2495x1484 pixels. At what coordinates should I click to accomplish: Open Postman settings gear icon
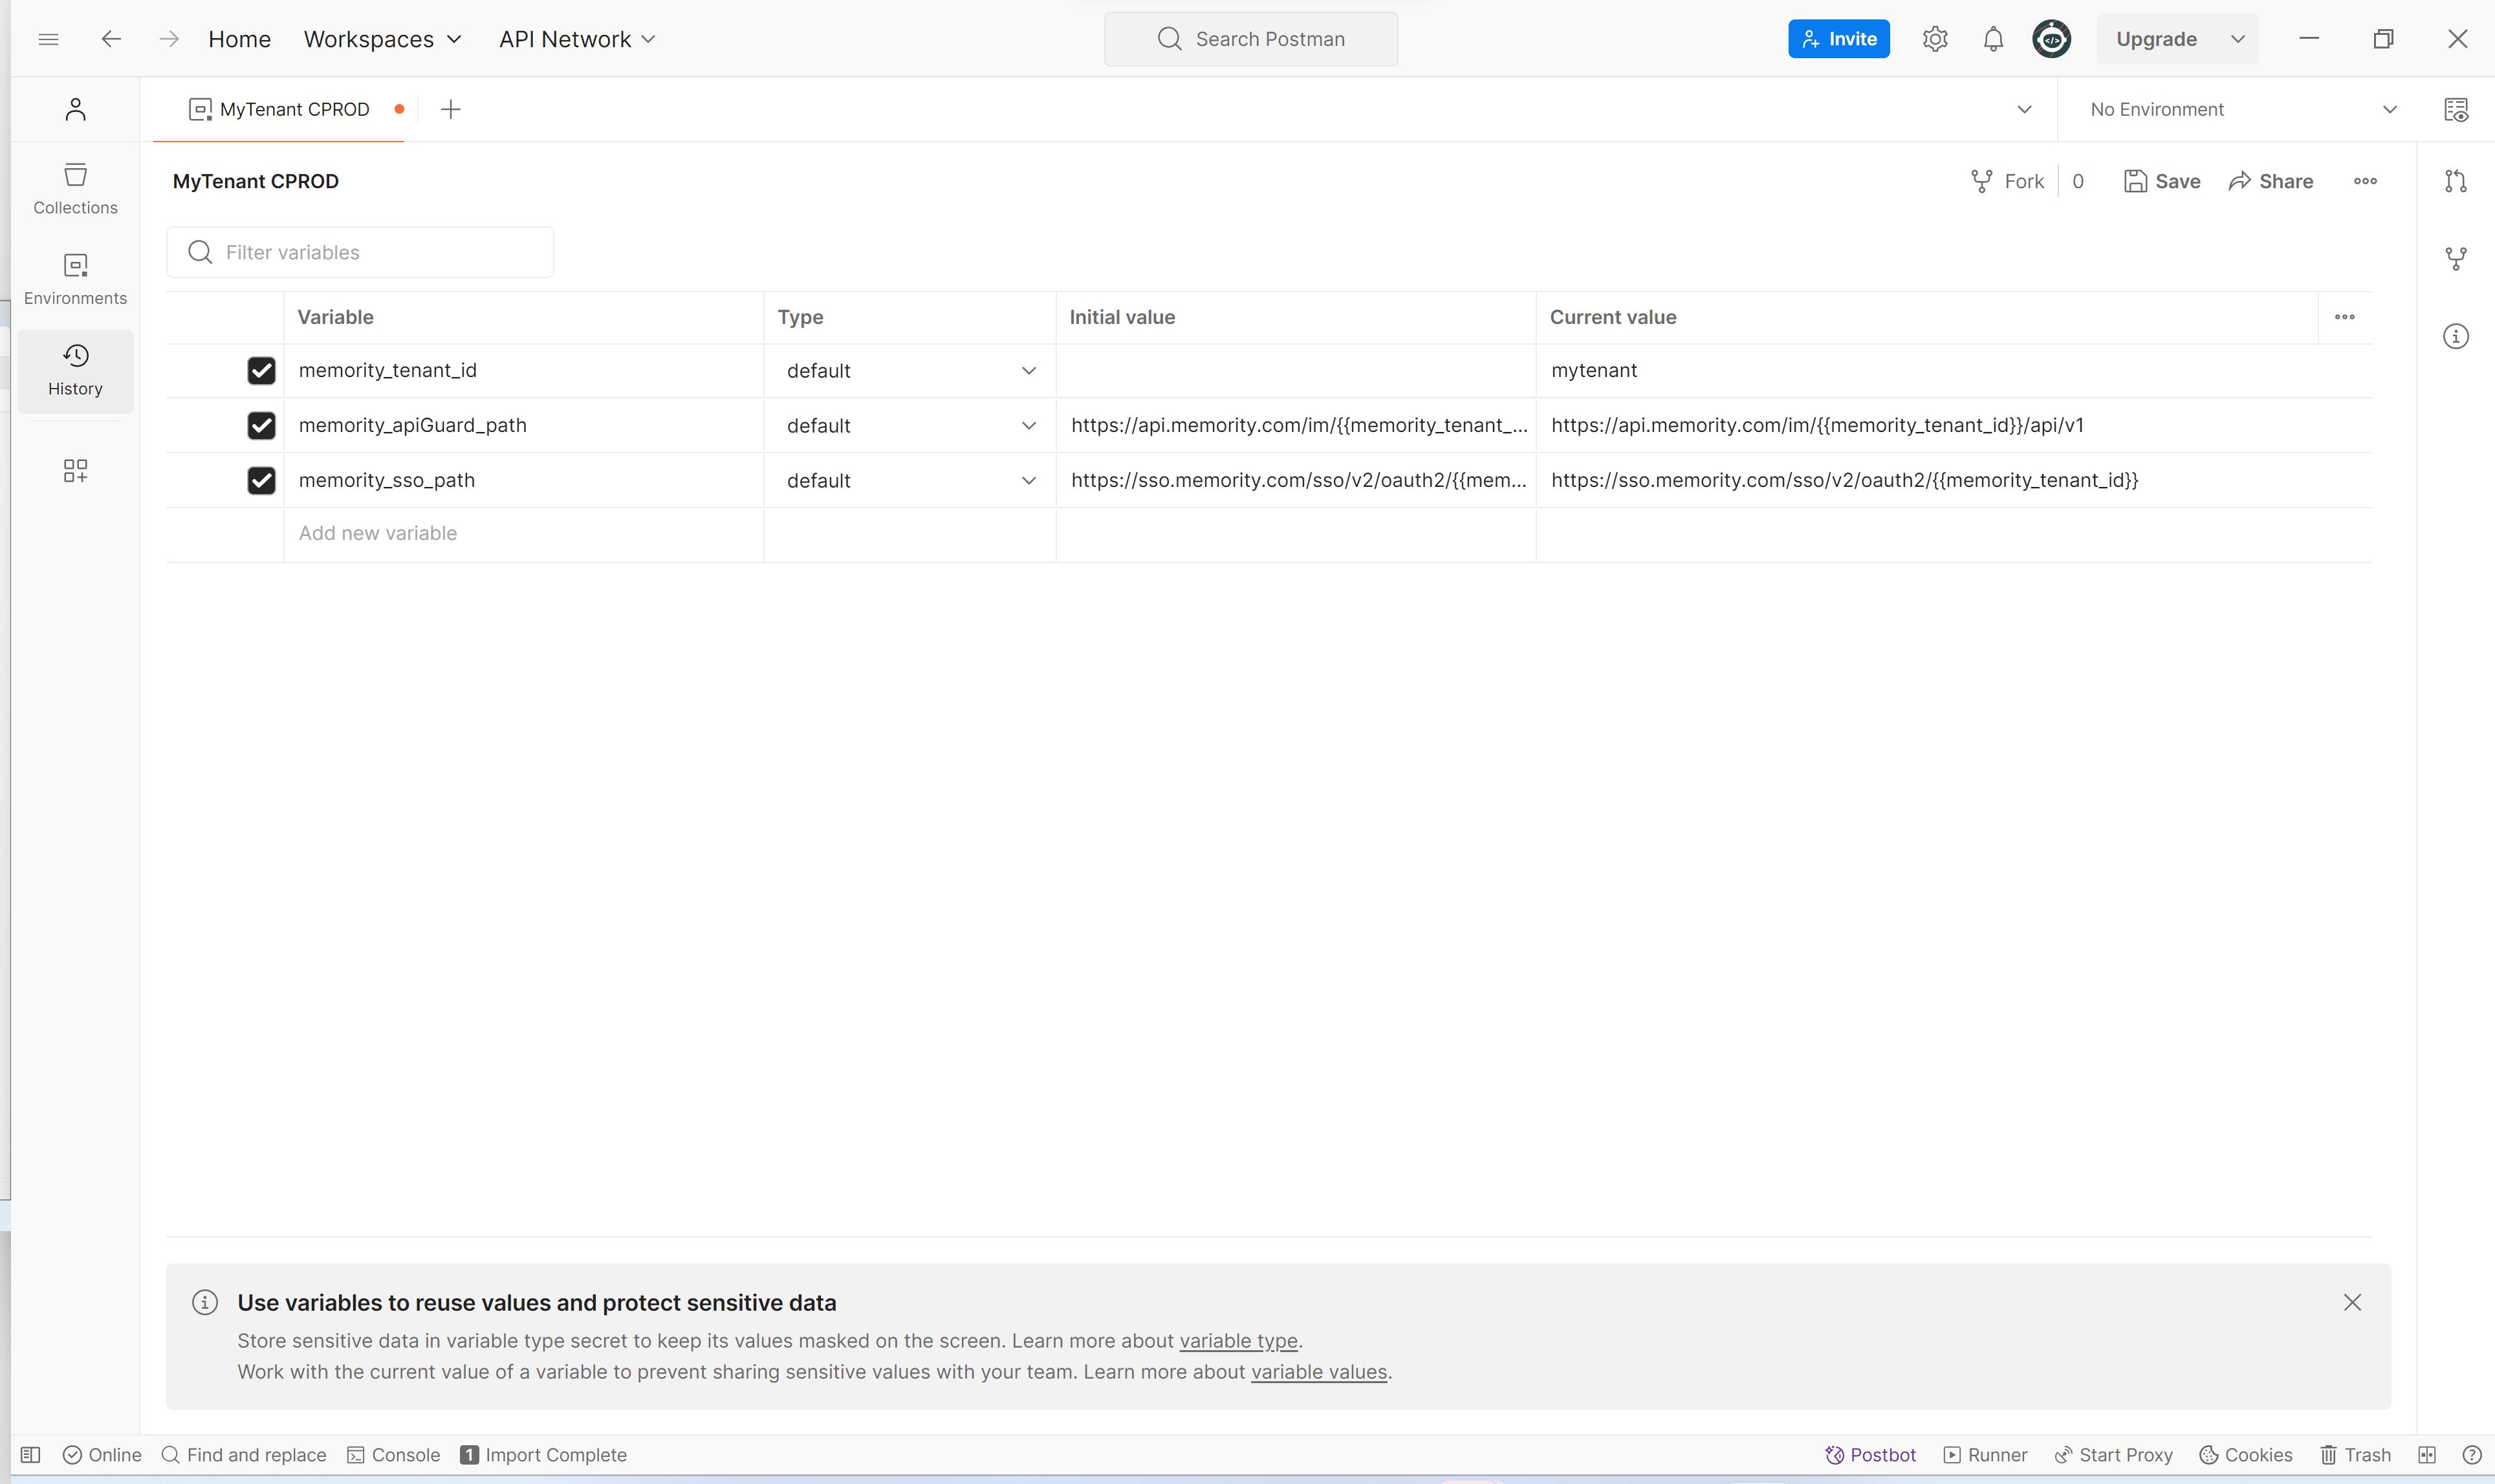[x=1935, y=39]
